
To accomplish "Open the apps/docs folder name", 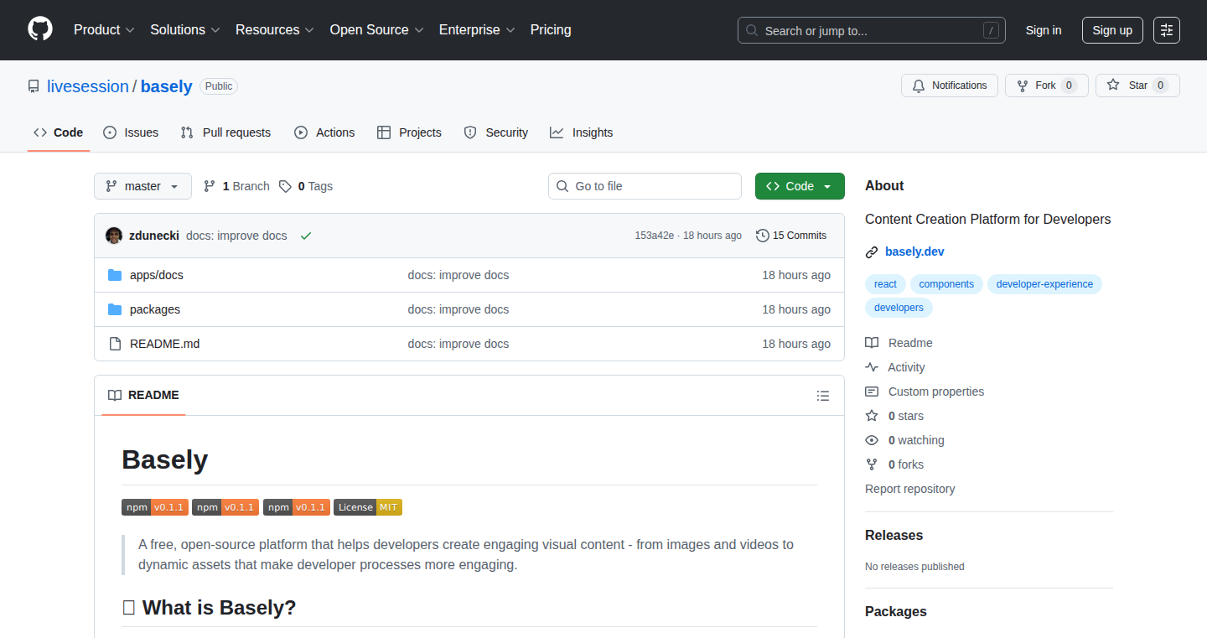I will point(157,275).
